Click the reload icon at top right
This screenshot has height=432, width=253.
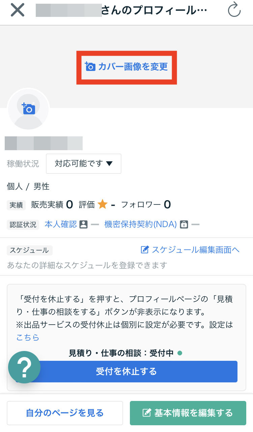tap(234, 10)
